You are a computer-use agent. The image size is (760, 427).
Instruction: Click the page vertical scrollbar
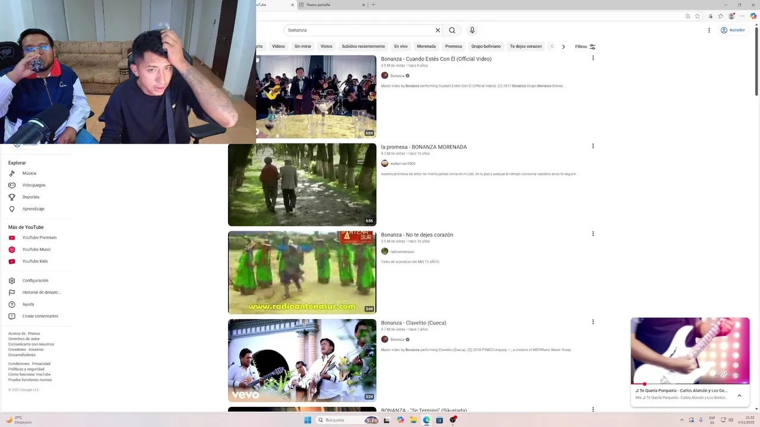756,62
